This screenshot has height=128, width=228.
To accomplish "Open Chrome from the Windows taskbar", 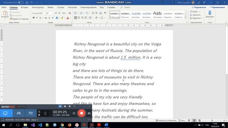I will 62,125.
